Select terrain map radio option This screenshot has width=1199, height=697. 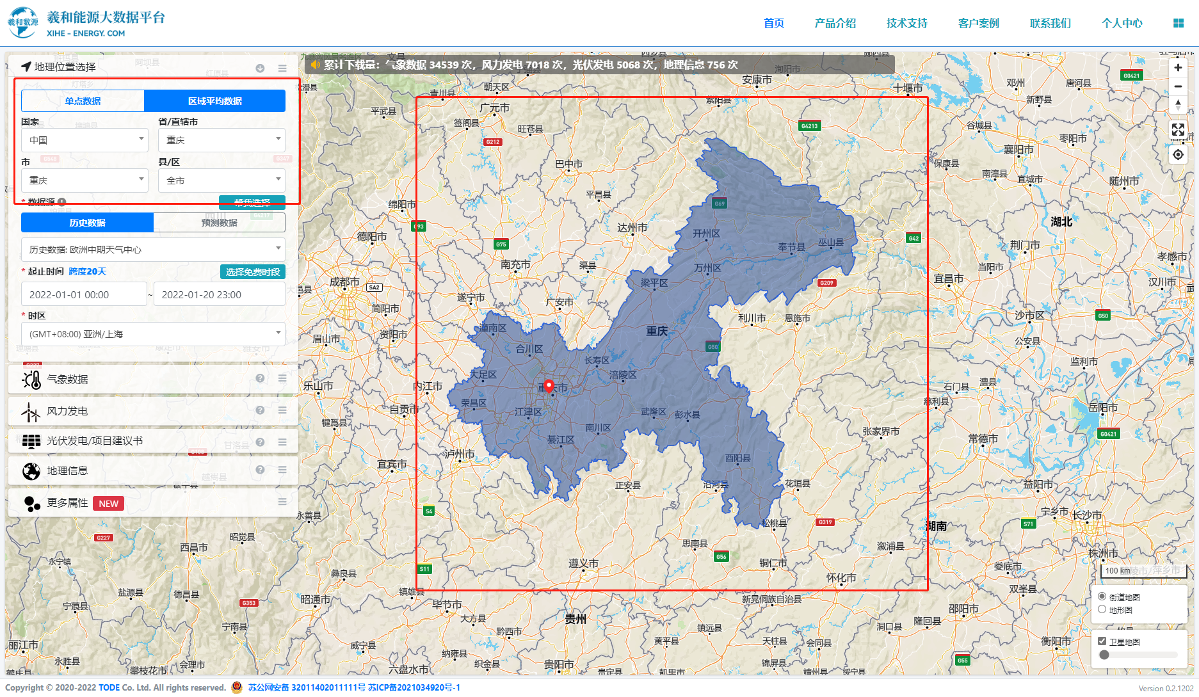click(x=1102, y=609)
